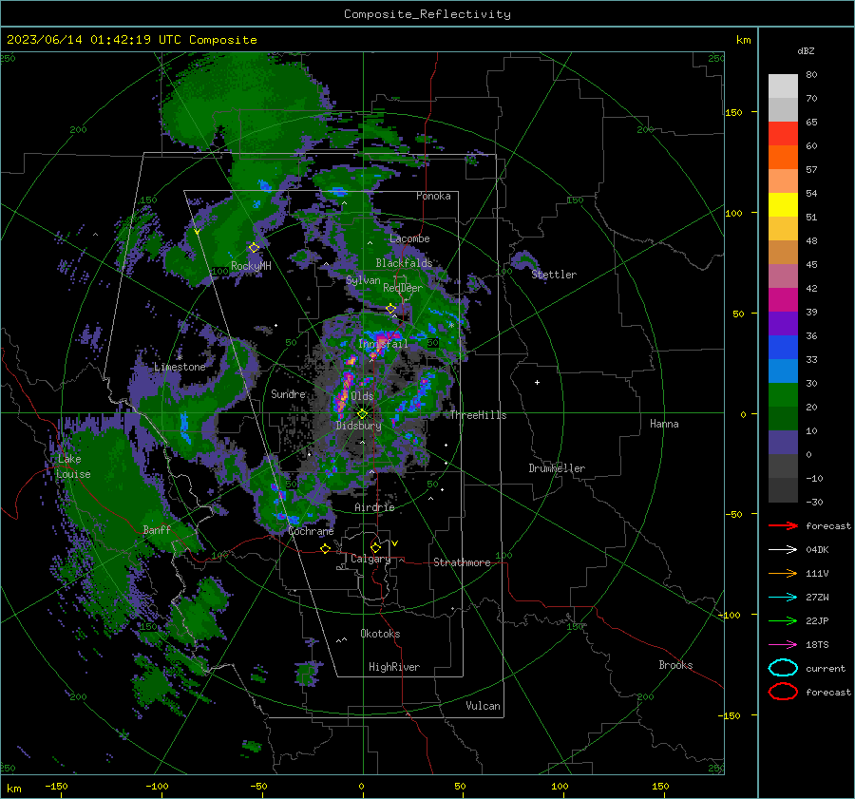Click the 39 dBZ magenta color swatch
Viewport: 855px width, 799px height.
click(x=783, y=299)
